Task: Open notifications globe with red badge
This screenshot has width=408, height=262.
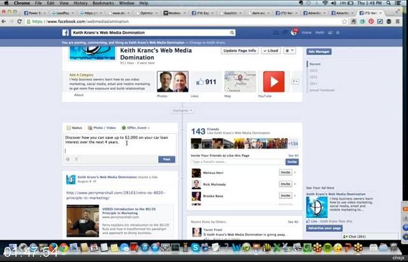Action: (x=294, y=33)
